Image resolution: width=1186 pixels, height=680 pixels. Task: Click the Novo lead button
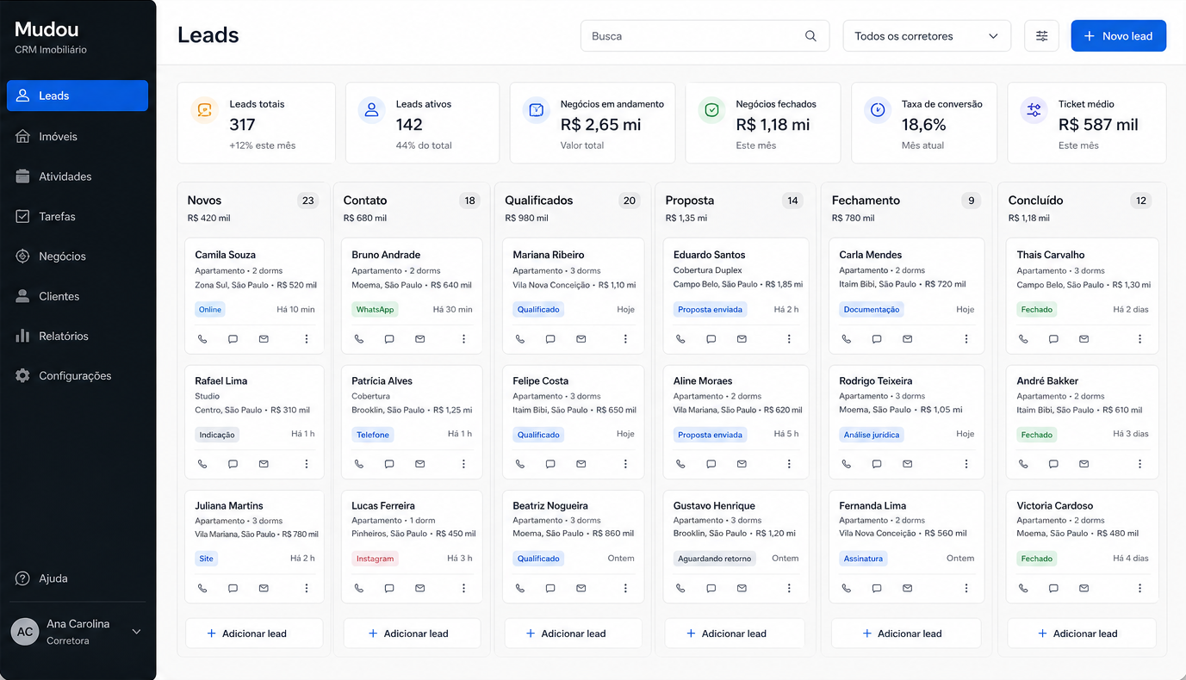click(x=1118, y=36)
